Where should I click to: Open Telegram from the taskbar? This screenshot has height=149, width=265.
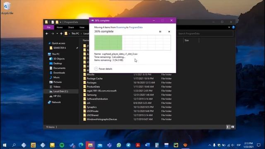point(128,145)
